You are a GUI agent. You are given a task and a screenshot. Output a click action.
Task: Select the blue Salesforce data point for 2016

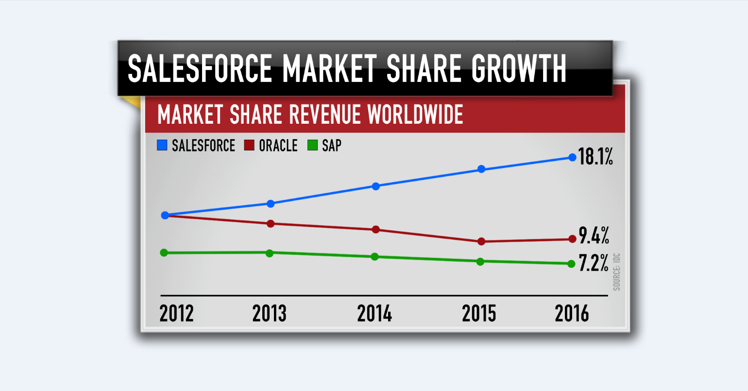click(x=572, y=158)
